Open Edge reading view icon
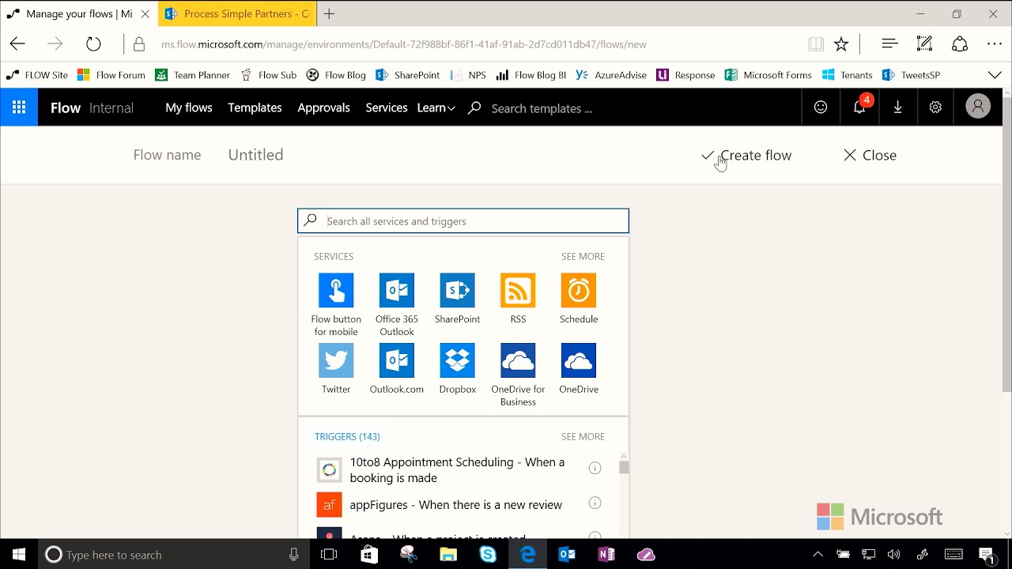This screenshot has height=569, width=1012. [x=816, y=44]
